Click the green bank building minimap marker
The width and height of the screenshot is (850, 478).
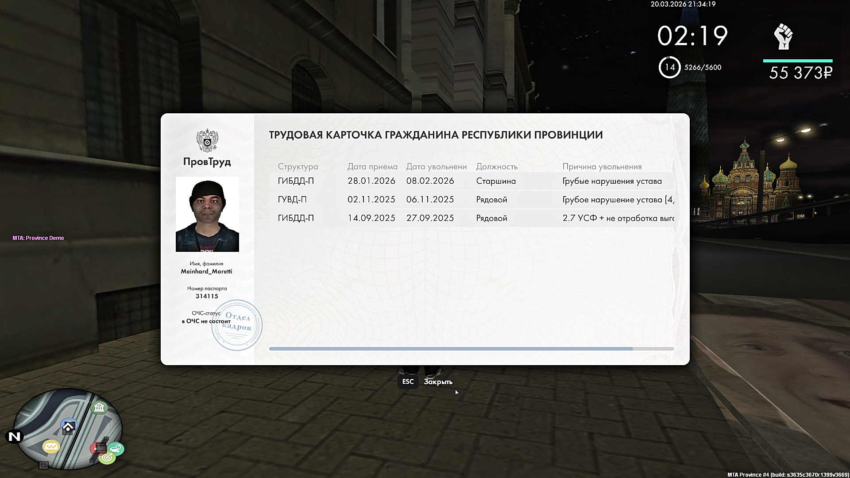click(x=99, y=407)
